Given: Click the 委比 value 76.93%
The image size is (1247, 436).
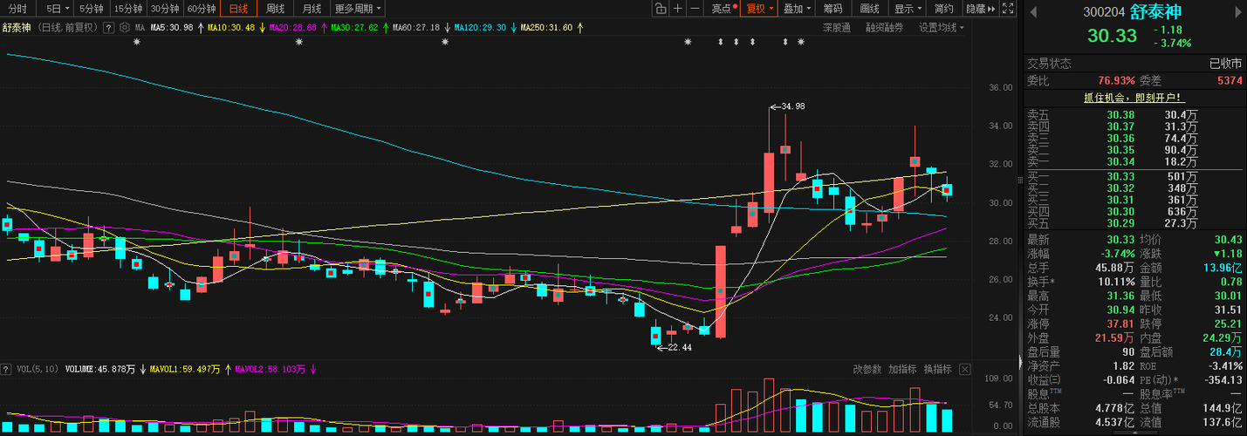Looking at the screenshot, I should coord(1116,80).
